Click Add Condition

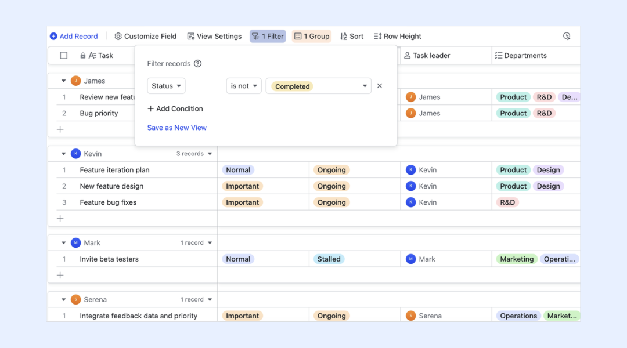[x=175, y=108]
